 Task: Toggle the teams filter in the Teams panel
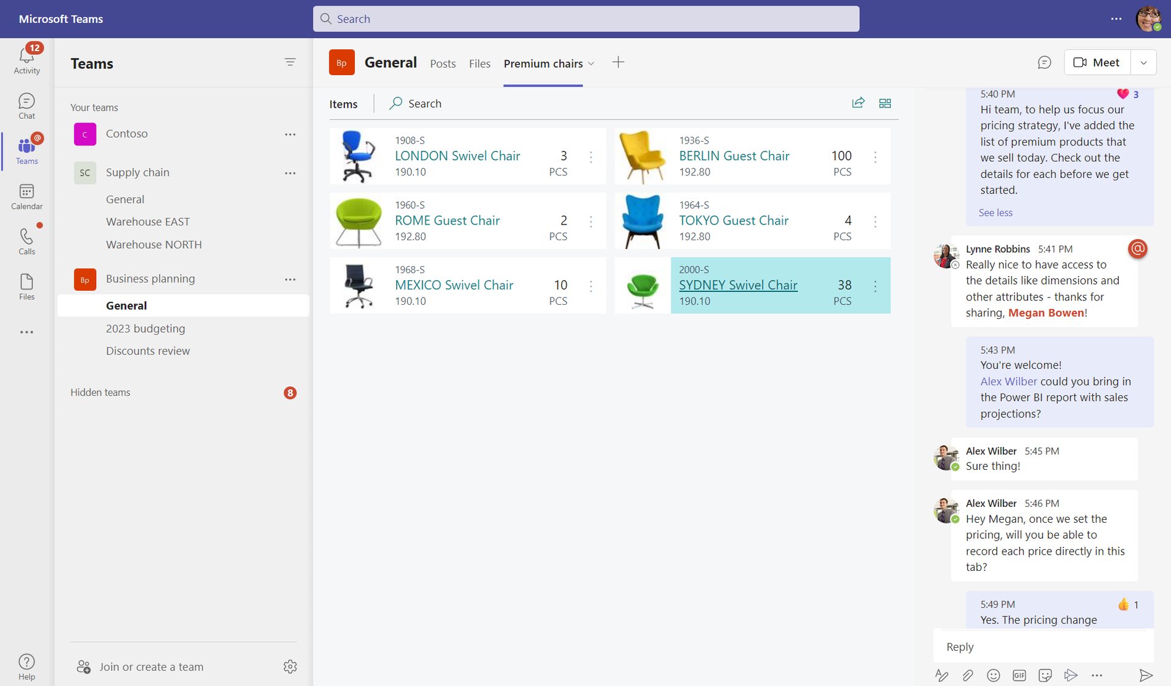coord(290,62)
